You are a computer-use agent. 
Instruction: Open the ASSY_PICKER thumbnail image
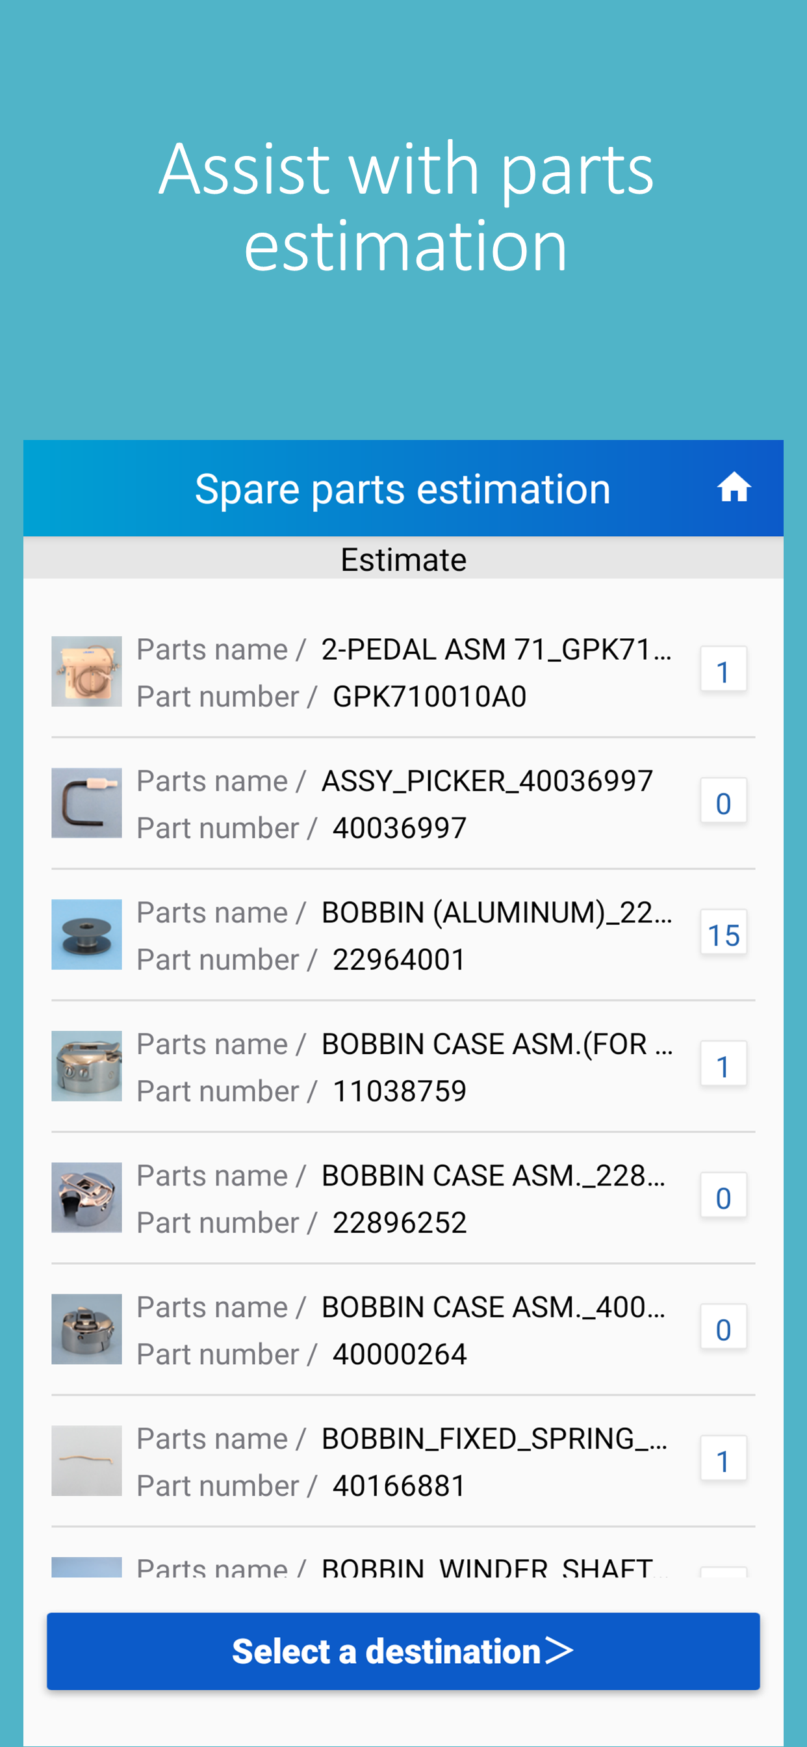pyautogui.click(x=87, y=803)
